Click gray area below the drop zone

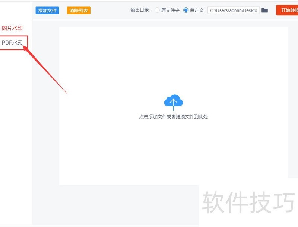[123, 204]
